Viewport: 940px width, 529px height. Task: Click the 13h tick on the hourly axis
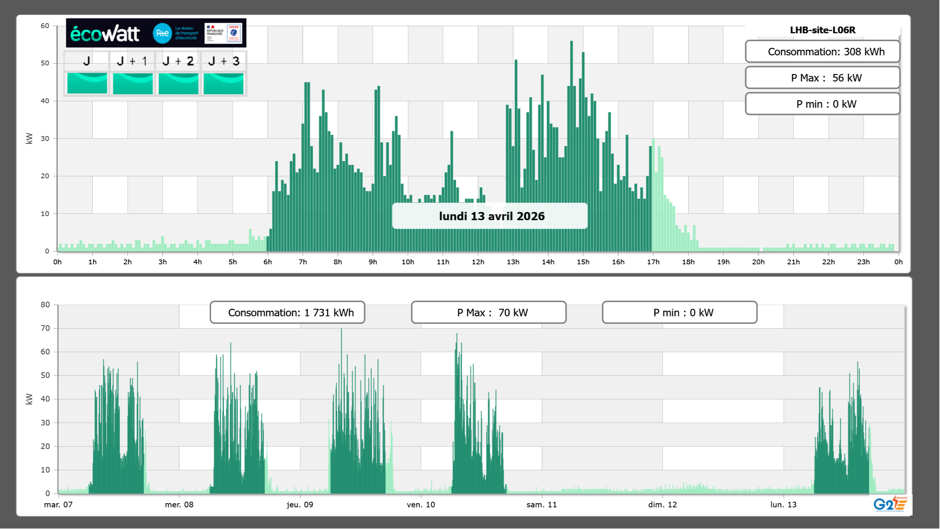(x=513, y=262)
